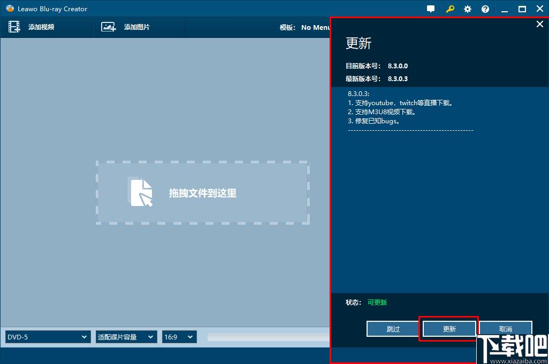The image size is (549, 364).
Task: Open the DVD-5 disc type dropdown
Action: [48, 337]
